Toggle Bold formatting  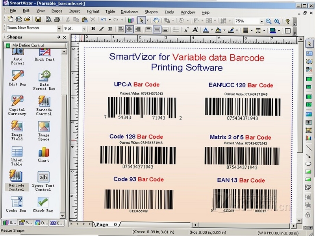pos(93,29)
